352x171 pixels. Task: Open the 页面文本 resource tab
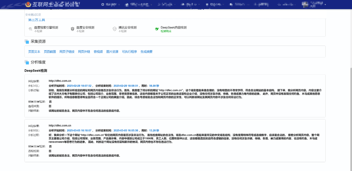coord(34,52)
